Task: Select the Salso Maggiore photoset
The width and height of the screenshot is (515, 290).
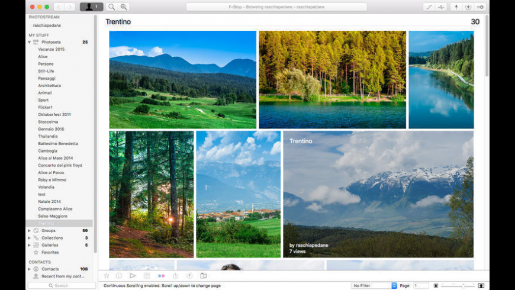Action: (x=53, y=216)
